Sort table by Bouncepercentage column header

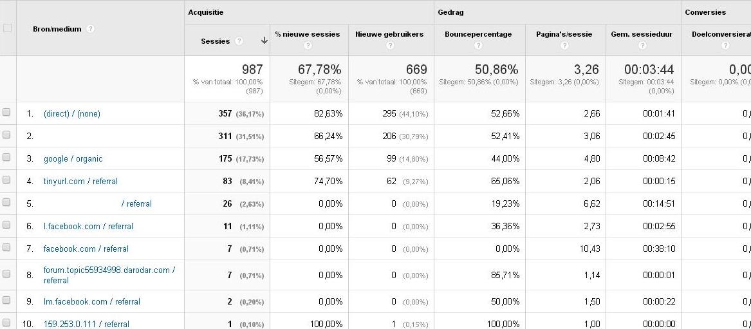click(478, 34)
